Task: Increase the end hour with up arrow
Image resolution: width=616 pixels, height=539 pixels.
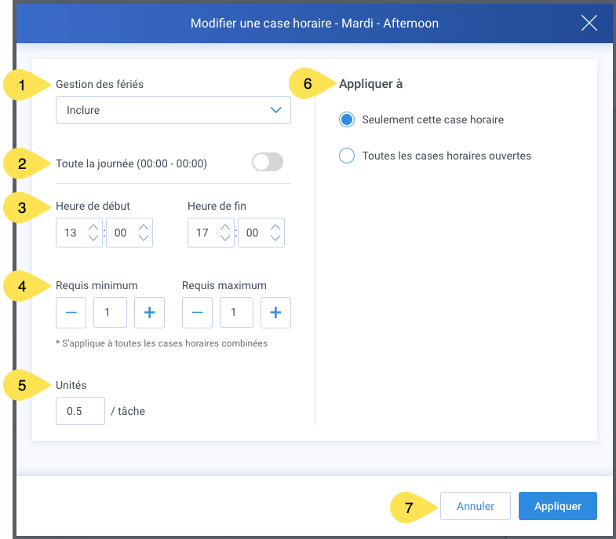Action: [x=225, y=227]
